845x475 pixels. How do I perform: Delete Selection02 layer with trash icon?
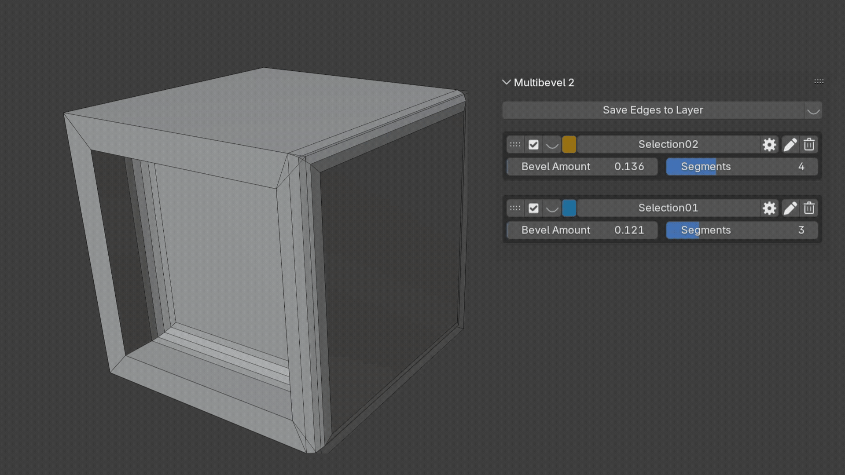pos(809,144)
